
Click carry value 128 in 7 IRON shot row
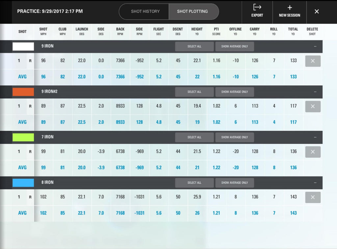[x=255, y=151]
